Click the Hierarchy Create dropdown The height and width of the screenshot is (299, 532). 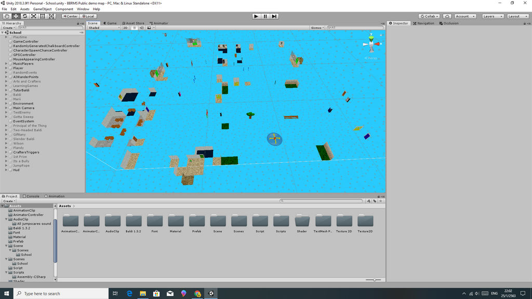[x=9, y=28]
